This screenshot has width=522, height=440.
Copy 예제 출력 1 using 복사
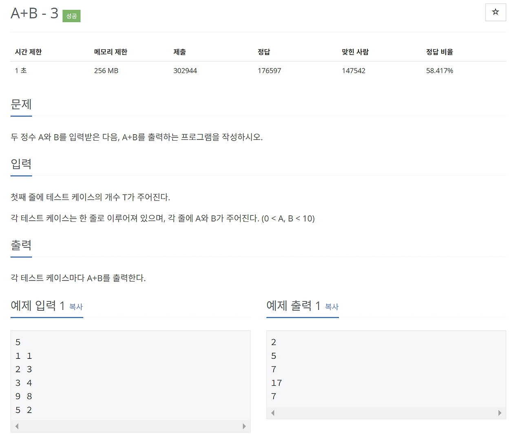coord(332,307)
